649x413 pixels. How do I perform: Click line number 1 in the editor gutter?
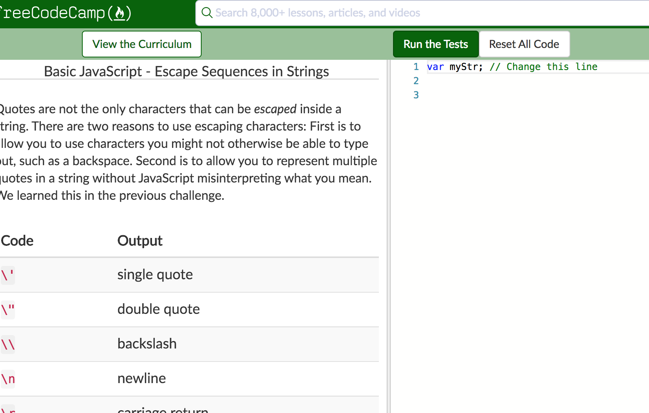pos(416,67)
